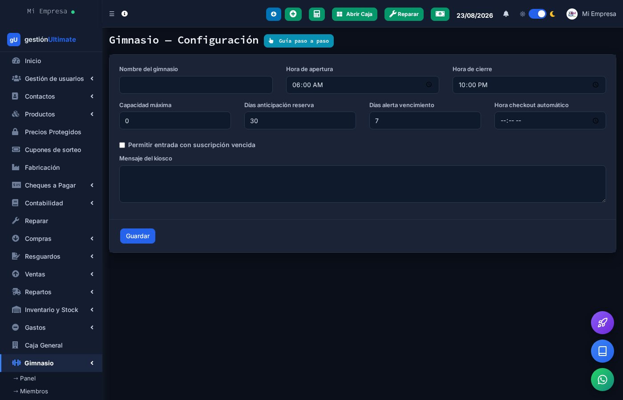The width and height of the screenshot is (623, 400).
Task: Click the Mi Empresa user name
Action: [x=599, y=14]
